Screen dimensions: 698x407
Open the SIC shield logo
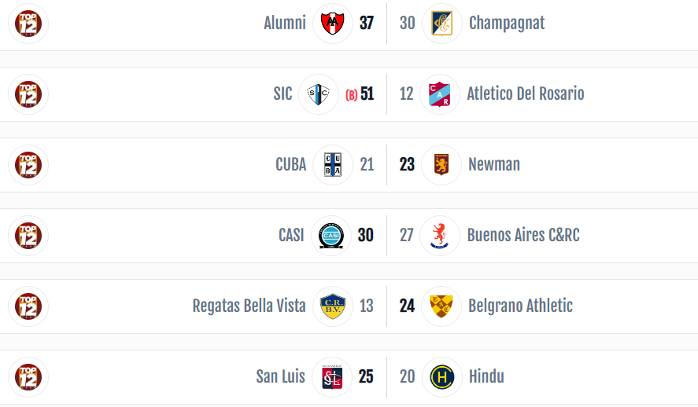click(x=318, y=93)
